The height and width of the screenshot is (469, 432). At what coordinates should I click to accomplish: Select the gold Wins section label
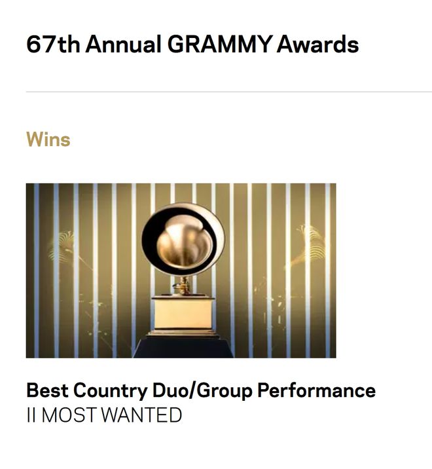(x=48, y=140)
